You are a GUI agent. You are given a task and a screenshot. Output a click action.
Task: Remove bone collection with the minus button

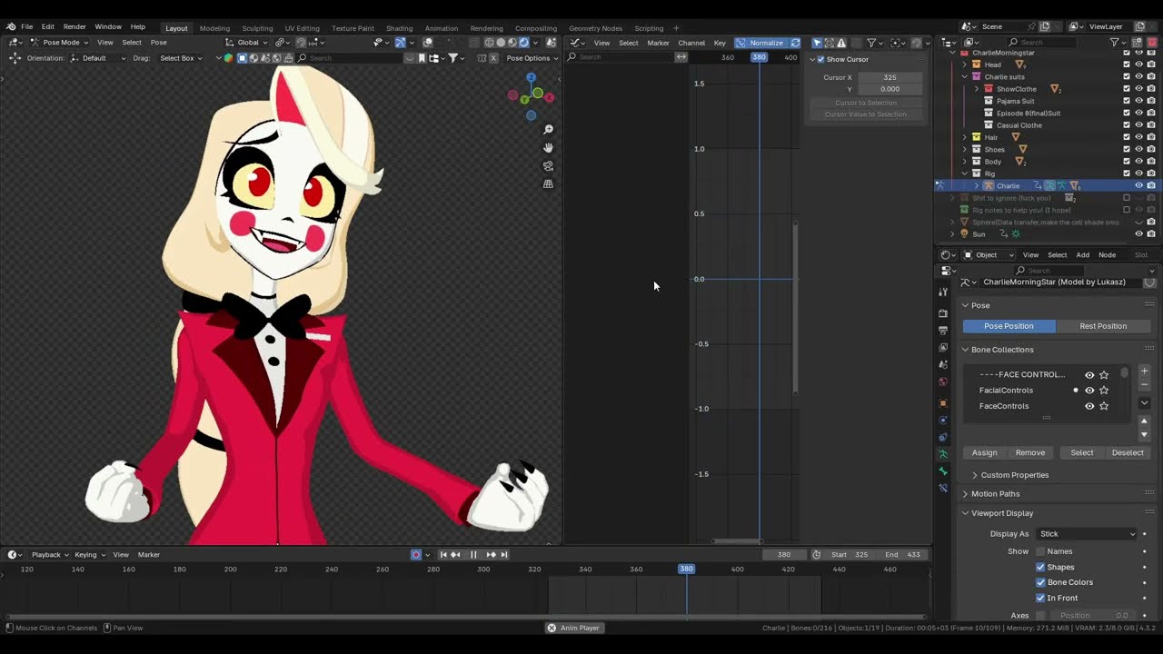pos(1144,385)
